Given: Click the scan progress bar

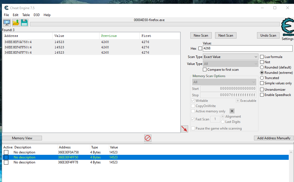Looking at the screenshot, I should [155, 24].
